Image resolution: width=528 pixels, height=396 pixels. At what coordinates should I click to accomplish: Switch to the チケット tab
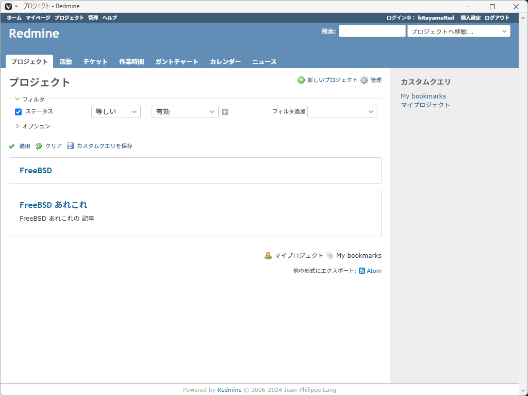pos(95,62)
